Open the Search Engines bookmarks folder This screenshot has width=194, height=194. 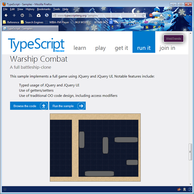coord(32,22)
